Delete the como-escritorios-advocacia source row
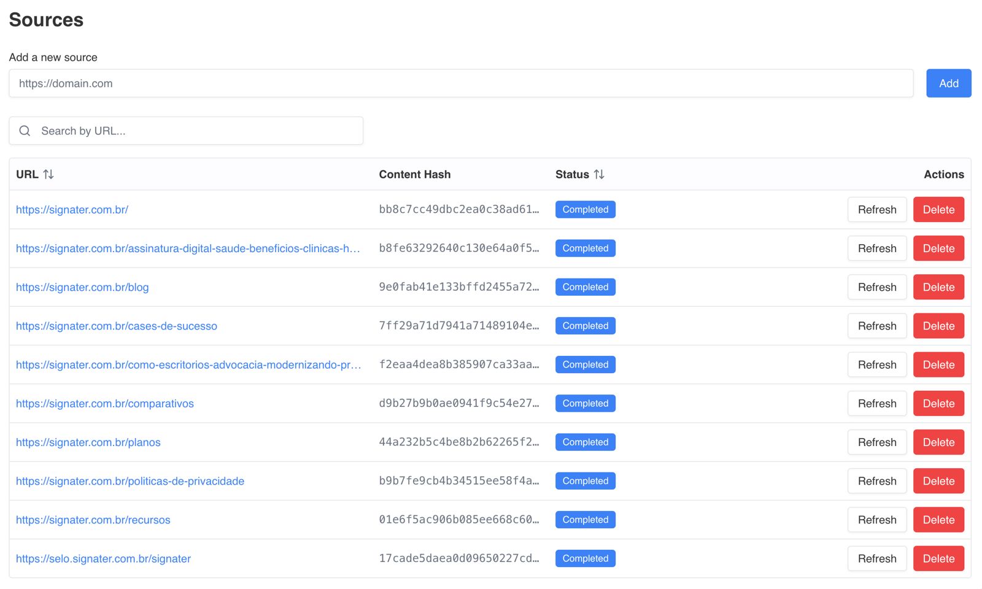Screen dimensions: 982x589 [x=938, y=364]
